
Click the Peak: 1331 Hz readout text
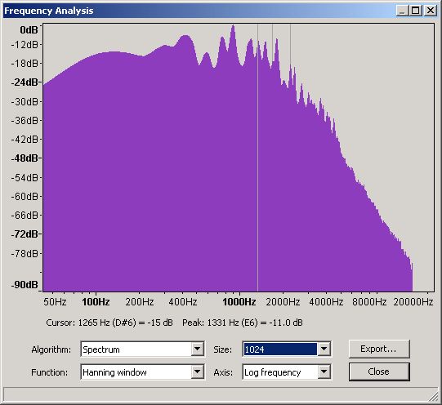pos(243,323)
